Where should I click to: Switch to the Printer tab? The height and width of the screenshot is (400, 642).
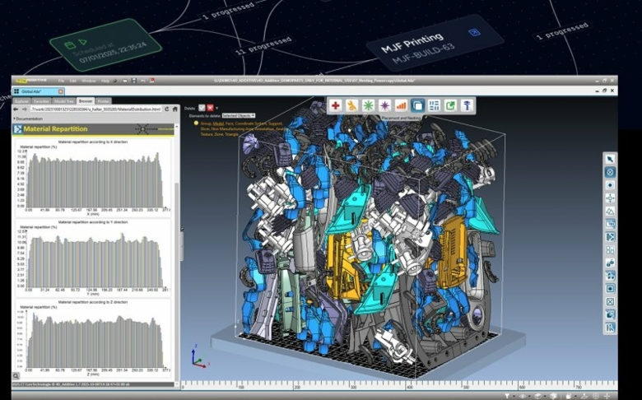[x=104, y=101]
